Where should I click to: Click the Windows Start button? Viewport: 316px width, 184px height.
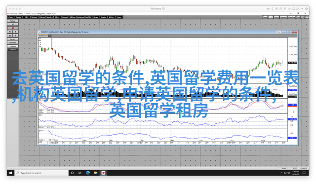(10, 173)
